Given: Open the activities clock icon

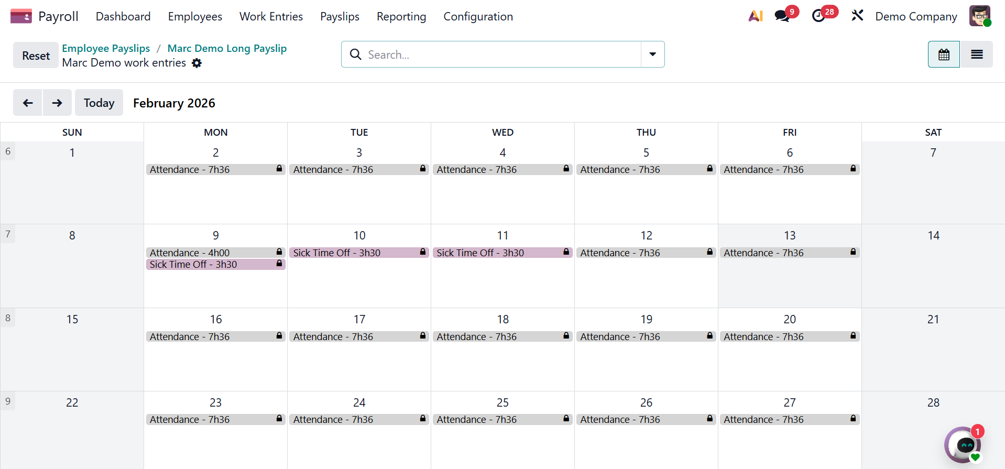Looking at the screenshot, I should [x=818, y=16].
